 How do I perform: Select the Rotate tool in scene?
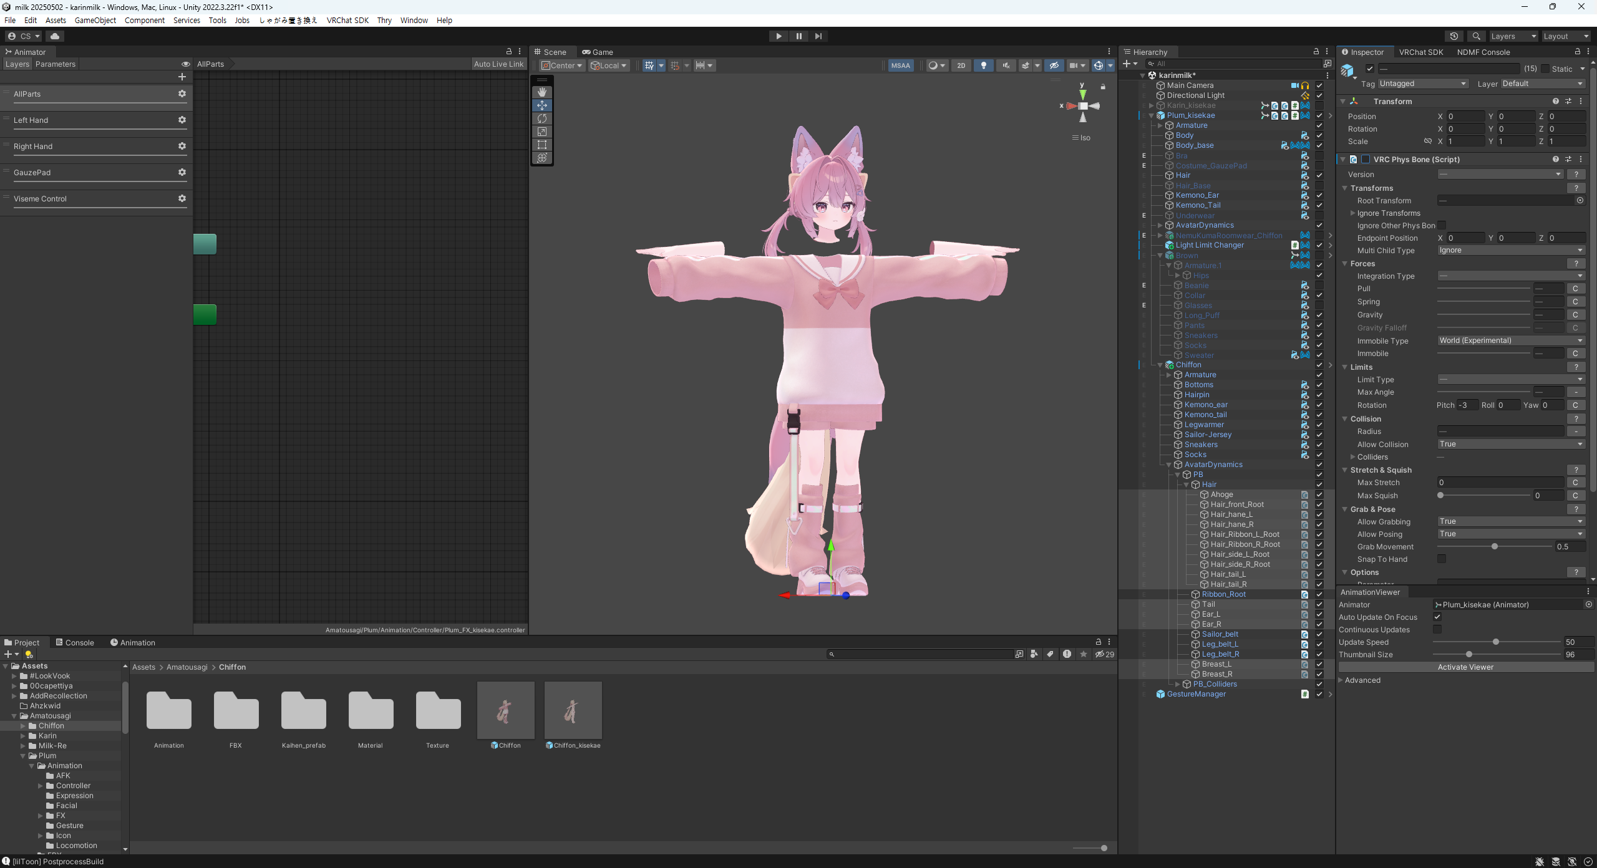pos(541,118)
